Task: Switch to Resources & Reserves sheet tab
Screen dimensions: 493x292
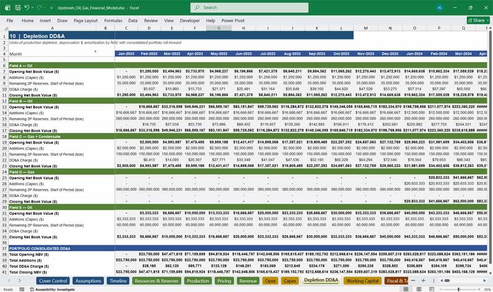Action: [157, 281]
